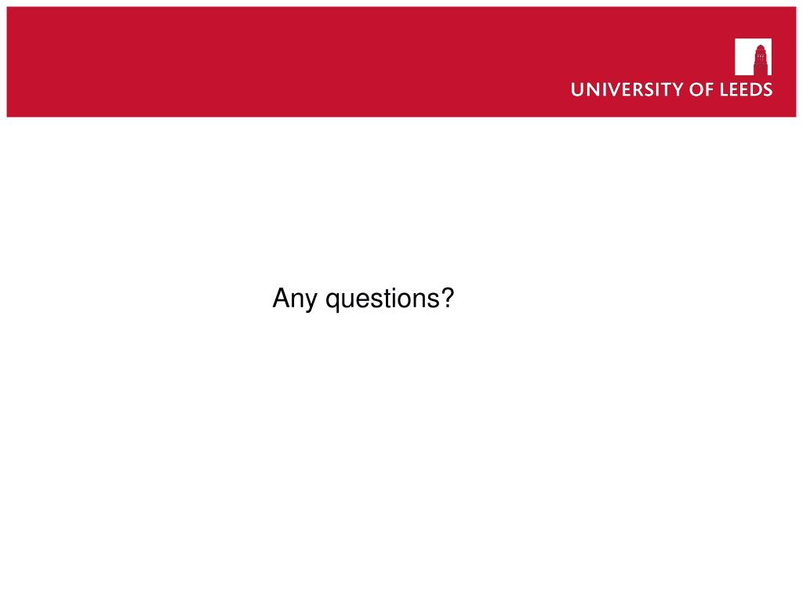The width and height of the screenshot is (803, 602).
Task: Click the word 'questions?' on the slide
Action: click(391, 299)
